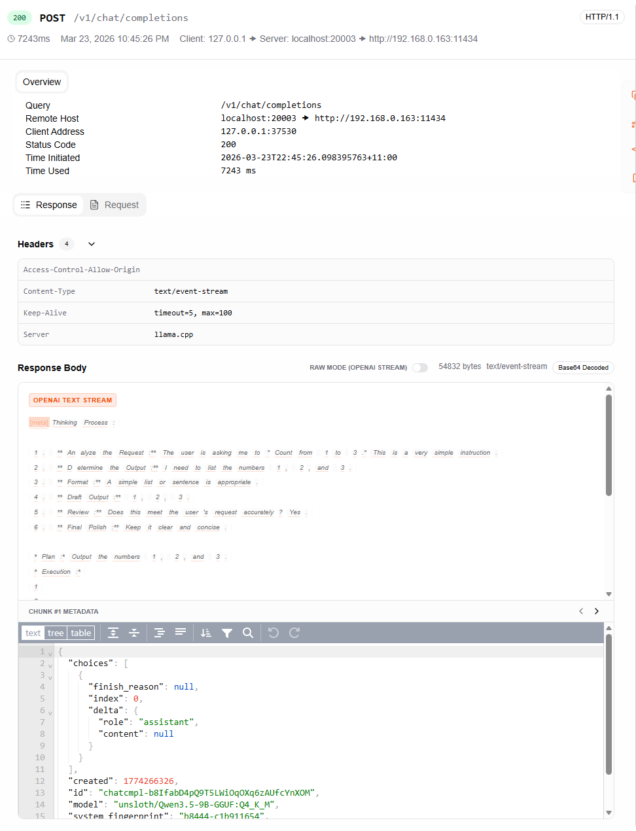The width and height of the screenshot is (636, 831).
Task: Click the format JSON icon
Action: point(159,633)
